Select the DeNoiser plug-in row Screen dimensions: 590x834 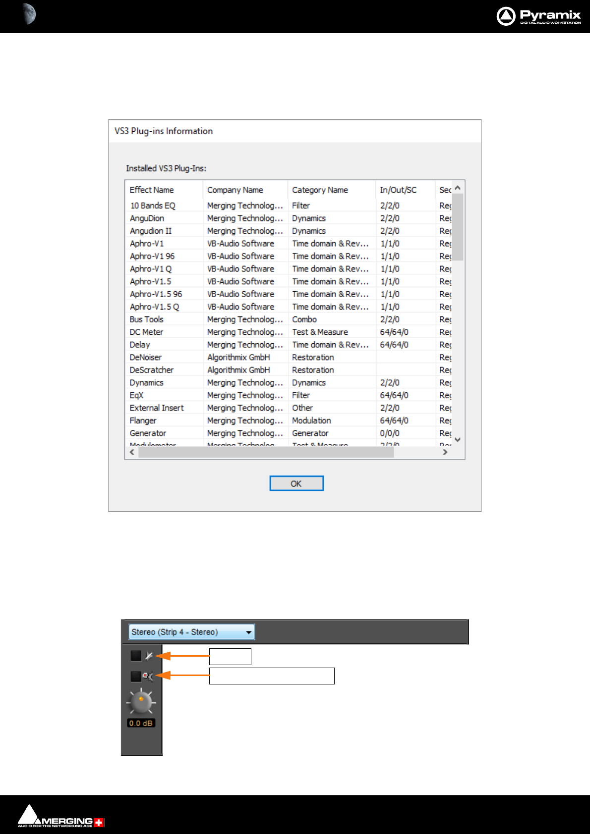[x=289, y=357]
